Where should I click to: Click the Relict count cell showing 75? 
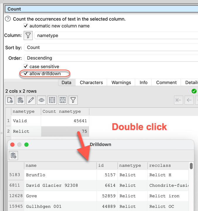[65, 132]
